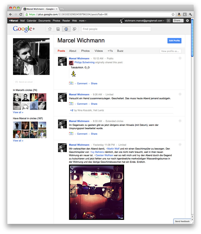Switch to the Photos profile tab

pyautogui.click(x=85, y=51)
